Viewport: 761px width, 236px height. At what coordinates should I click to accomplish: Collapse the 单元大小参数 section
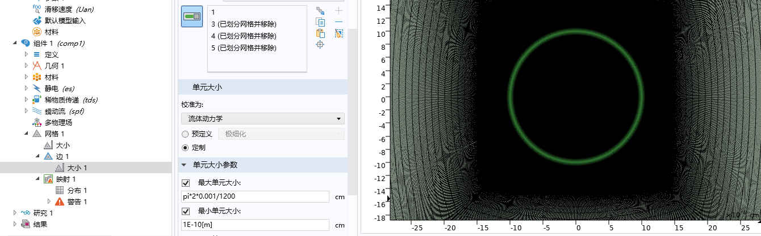coord(184,165)
